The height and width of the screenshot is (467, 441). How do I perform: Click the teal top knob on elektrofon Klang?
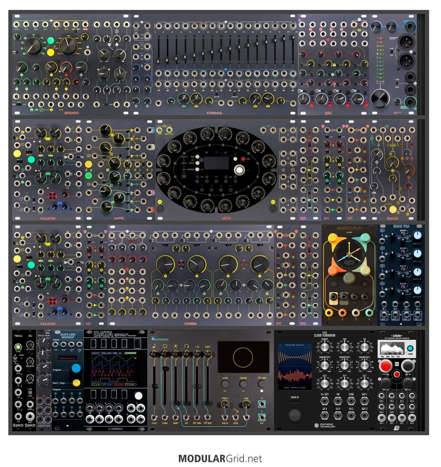pyautogui.click(x=364, y=238)
